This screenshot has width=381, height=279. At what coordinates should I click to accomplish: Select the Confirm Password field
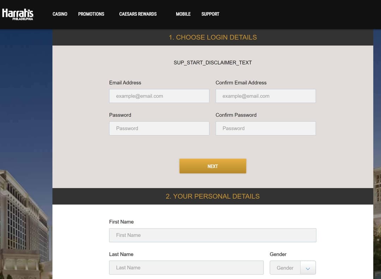click(x=266, y=129)
